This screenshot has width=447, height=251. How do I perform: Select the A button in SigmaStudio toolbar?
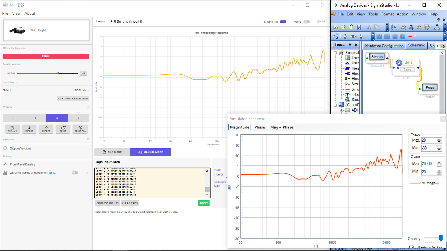click(380, 36)
